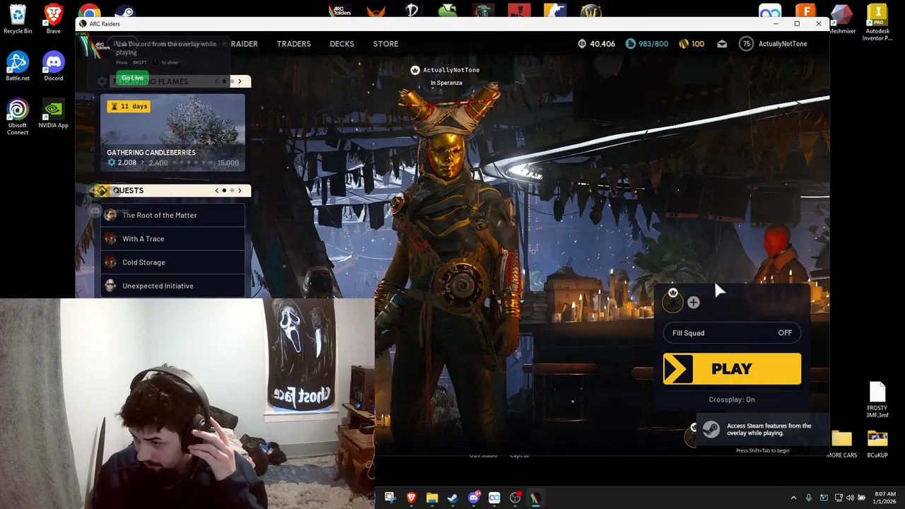
Task: Open the BCuKUP desktop folder
Action: [877, 444]
